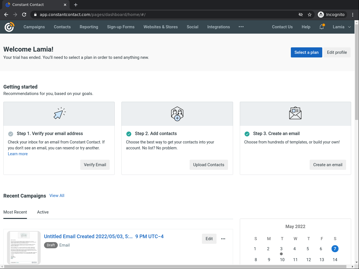The image size is (359, 269).
Task: Select May 10 on the calendar
Action: point(282,260)
